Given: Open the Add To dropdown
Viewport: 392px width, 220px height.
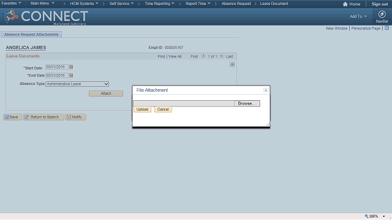Looking at the screenshot, I should coord(358,16).
